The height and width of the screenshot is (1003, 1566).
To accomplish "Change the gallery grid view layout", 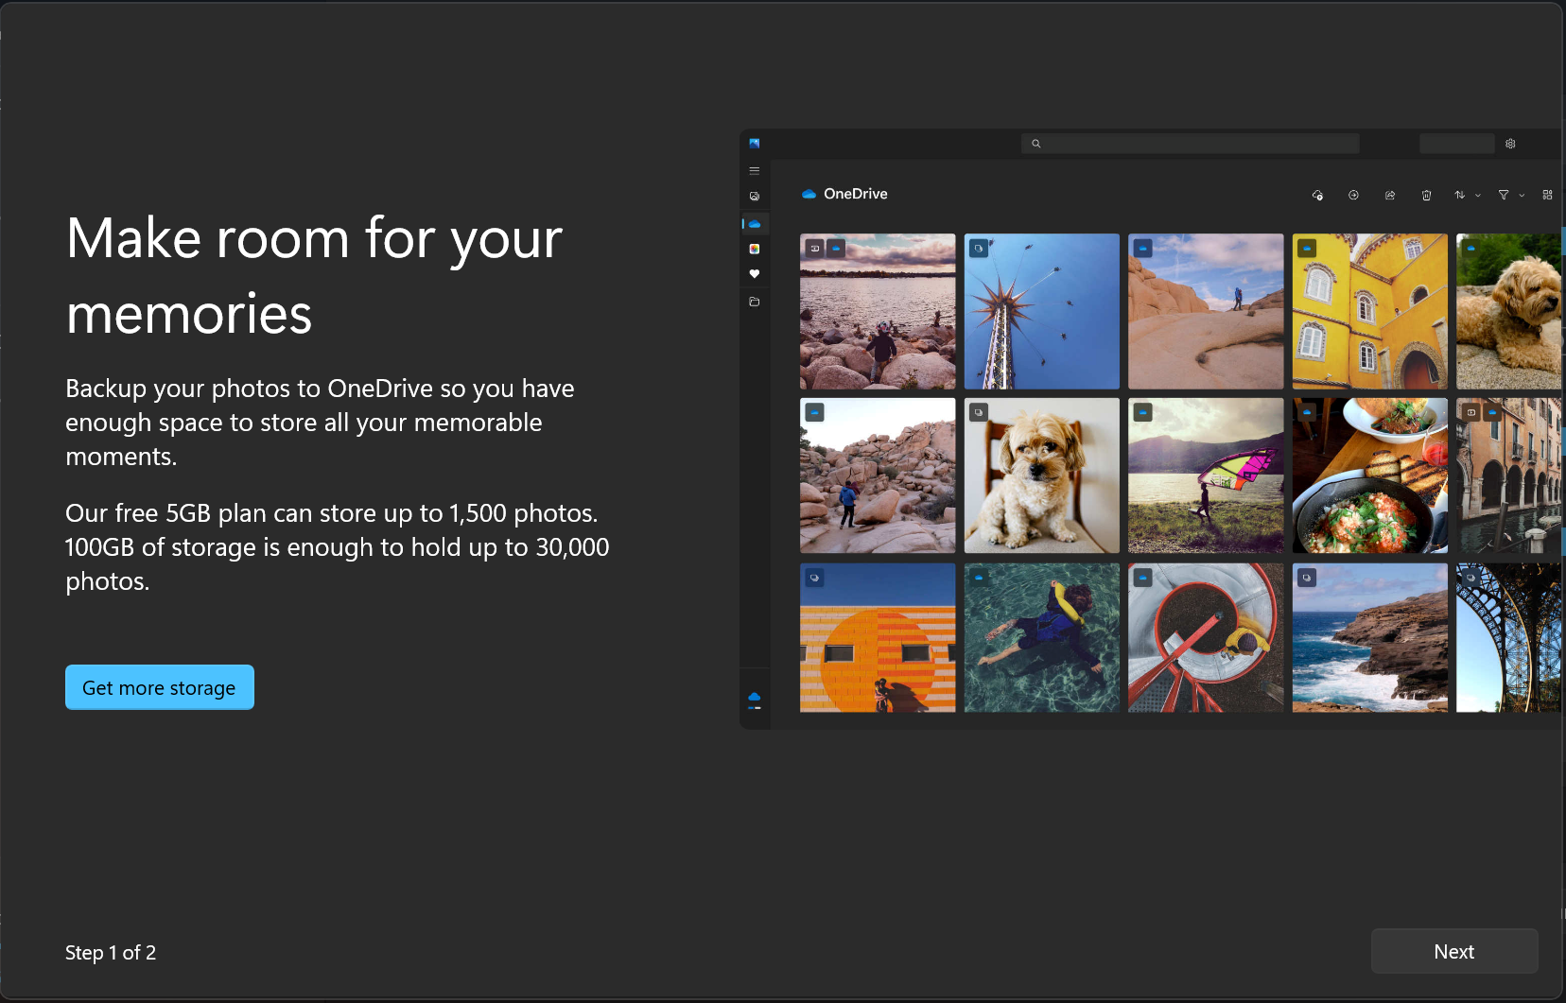I will tap(1547, 195).
